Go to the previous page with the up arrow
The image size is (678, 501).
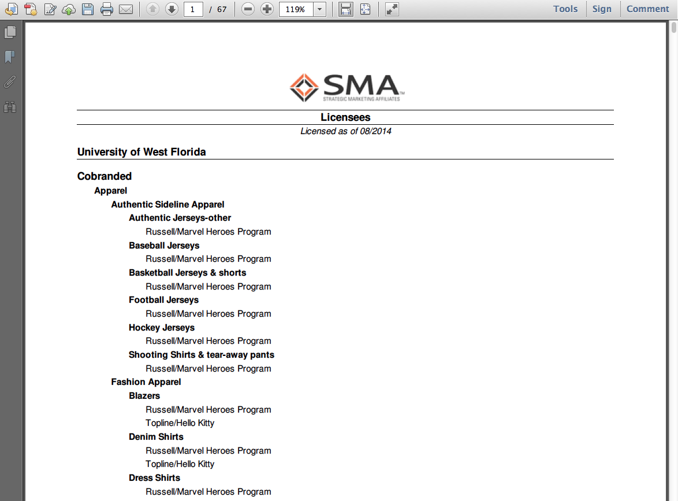pos(152,9)
